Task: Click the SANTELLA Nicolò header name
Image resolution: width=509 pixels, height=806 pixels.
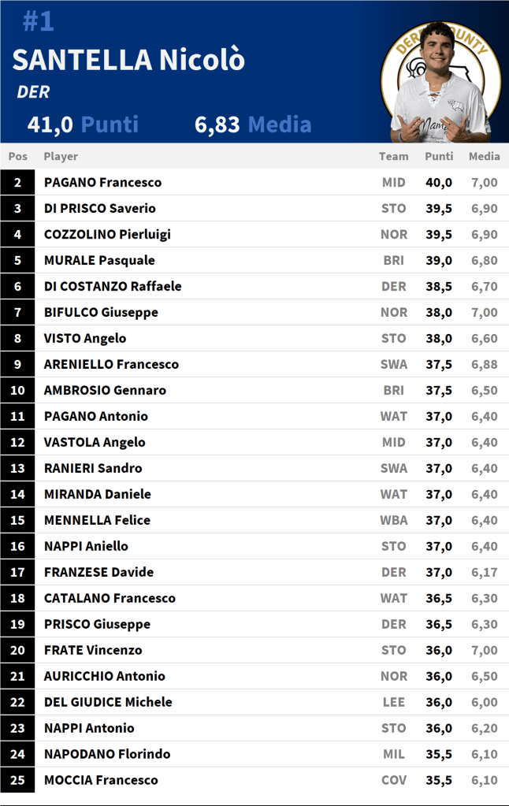Action: tap(128, 61)
